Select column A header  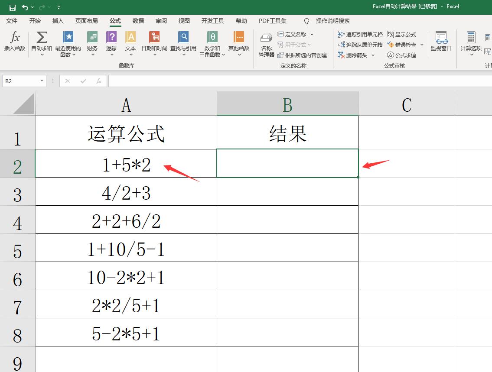(126, 104)
